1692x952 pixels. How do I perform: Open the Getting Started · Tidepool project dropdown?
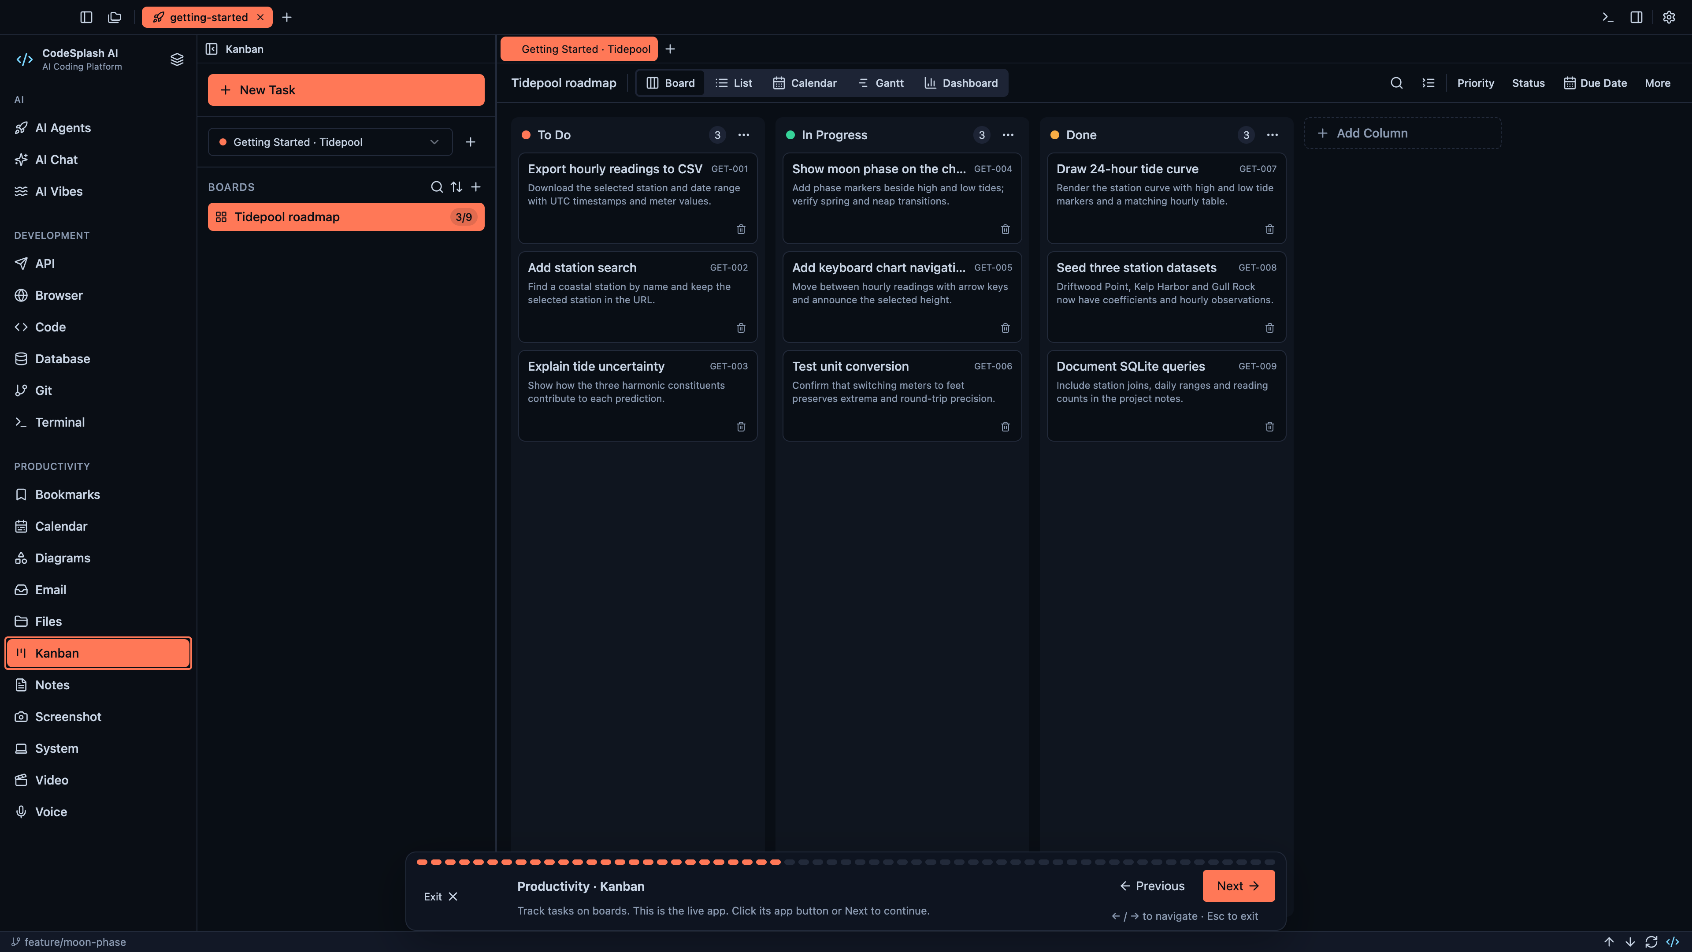point(330,142)
